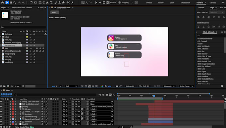Toggle the Snapping checkbox
226x128 pixels.
point(120,3)
